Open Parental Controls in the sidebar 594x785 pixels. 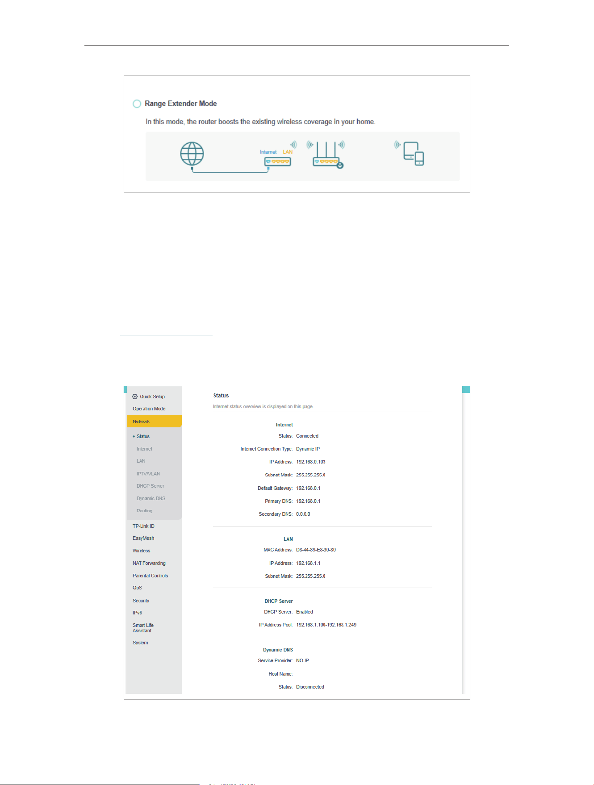[151, 576]
